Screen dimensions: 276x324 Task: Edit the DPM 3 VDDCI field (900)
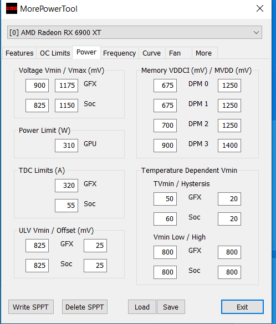point(165,146)
